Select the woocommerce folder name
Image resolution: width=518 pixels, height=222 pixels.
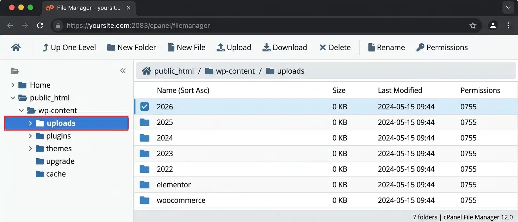click(x=181, y=200)
